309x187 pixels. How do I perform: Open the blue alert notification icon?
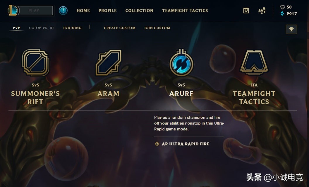click(x=63, y=11)
